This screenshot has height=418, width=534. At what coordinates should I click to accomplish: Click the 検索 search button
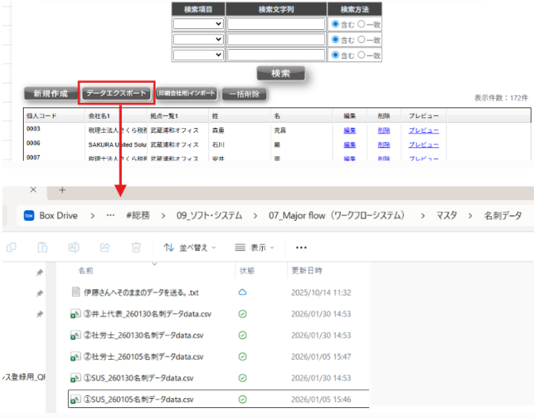coord(280,74)
